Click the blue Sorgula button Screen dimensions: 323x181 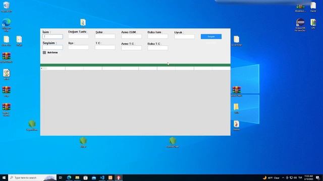click(211, 37)
